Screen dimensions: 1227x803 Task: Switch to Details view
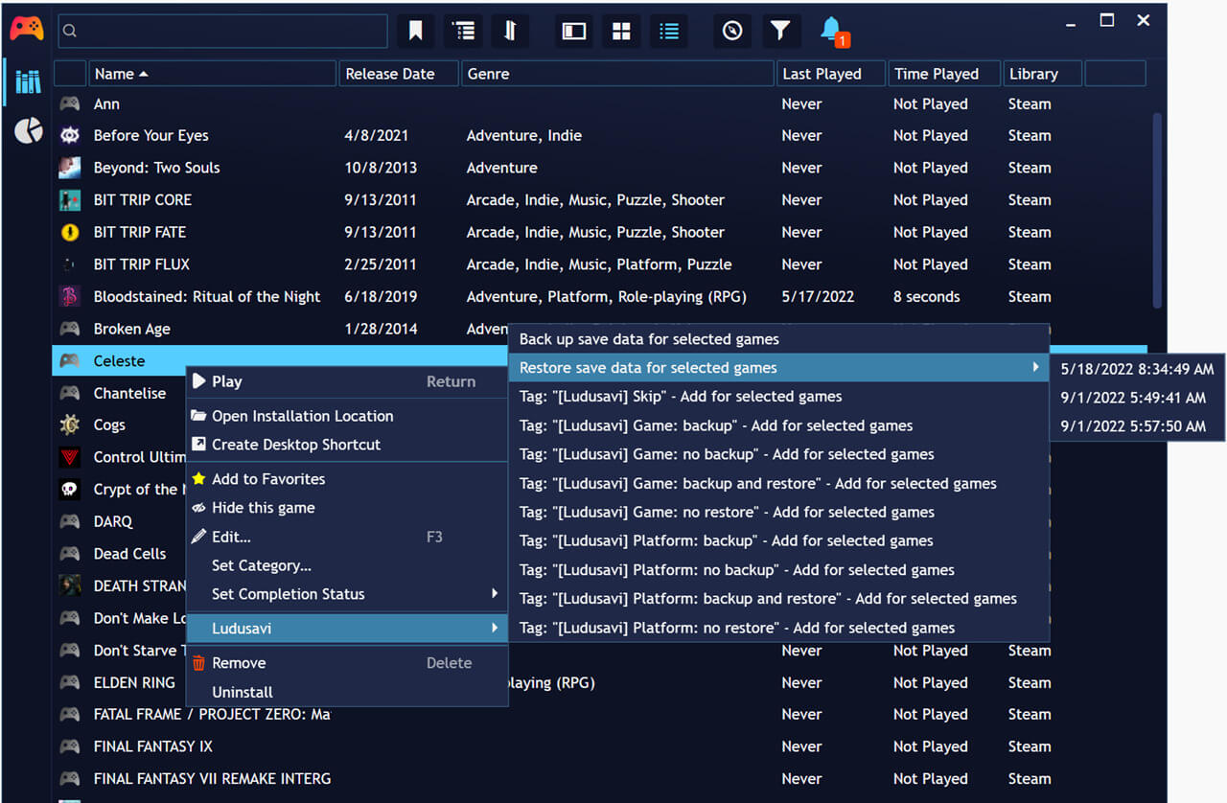[574, 31]
